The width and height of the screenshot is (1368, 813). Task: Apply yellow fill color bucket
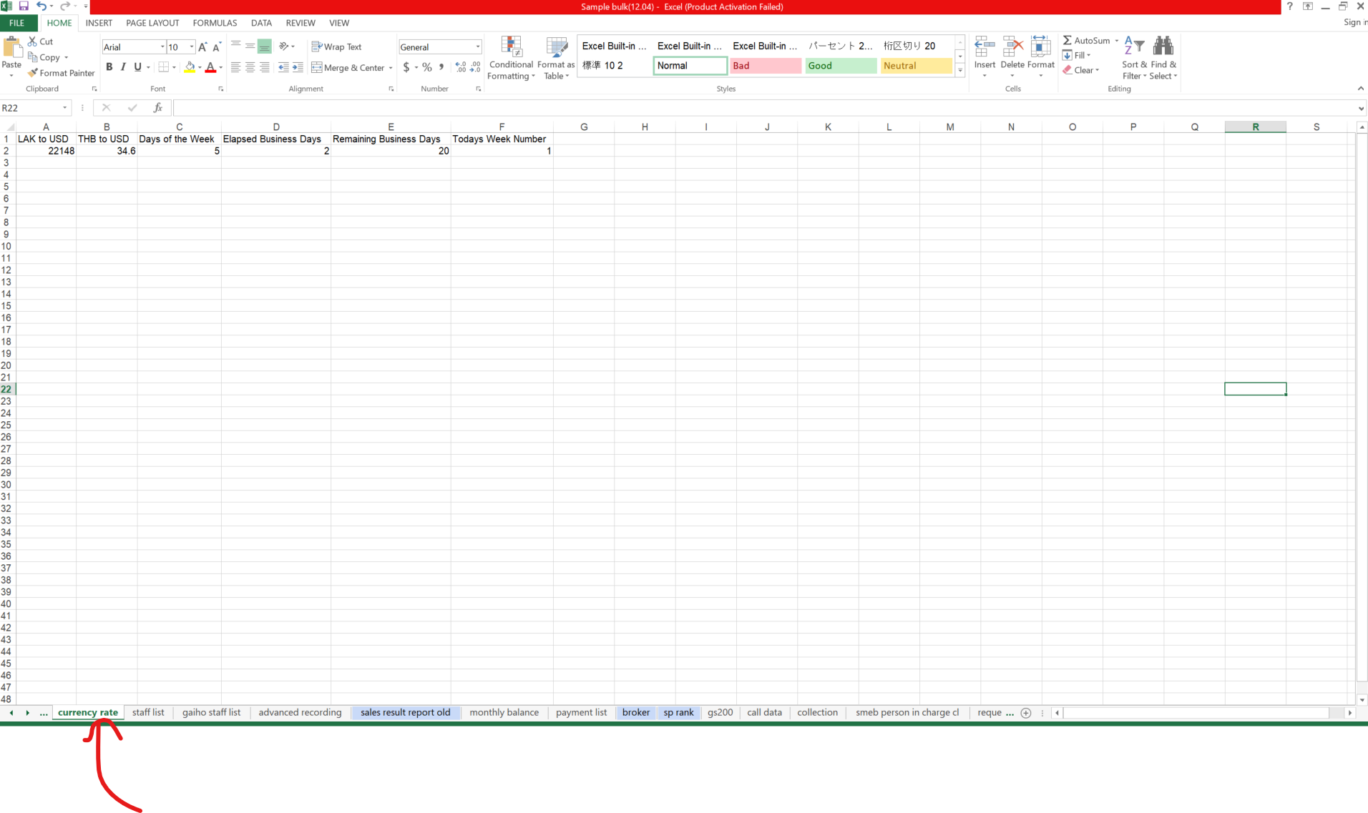(x=190, y=67)
